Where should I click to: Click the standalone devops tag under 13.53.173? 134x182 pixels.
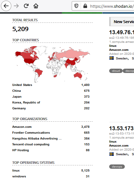click(117, 167)
